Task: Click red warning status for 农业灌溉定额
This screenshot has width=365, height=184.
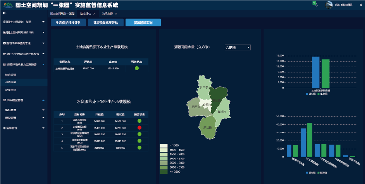Action: (139, 127)
